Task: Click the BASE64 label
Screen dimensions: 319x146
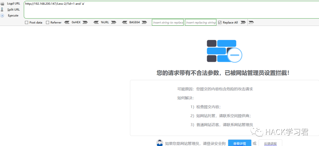Action: point(134,22)
